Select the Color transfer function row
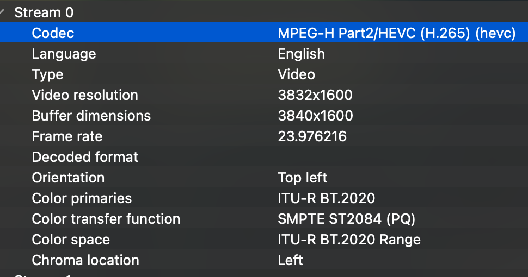Screen dimensions: 528x277 tap(106, 219)
